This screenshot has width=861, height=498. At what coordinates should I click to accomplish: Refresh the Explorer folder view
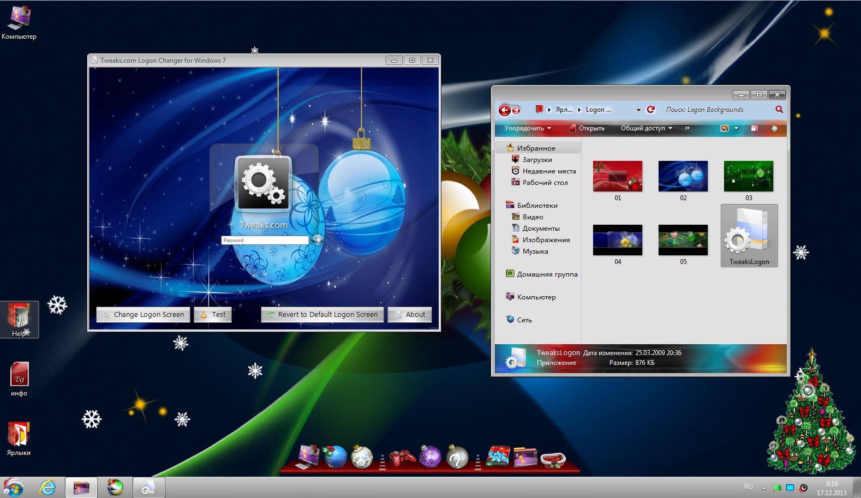point(650,110)
